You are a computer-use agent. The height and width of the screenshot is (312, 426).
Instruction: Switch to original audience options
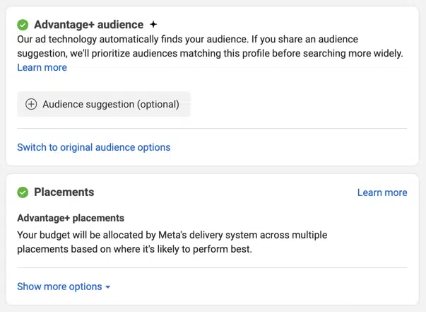(x=93, y=147)
